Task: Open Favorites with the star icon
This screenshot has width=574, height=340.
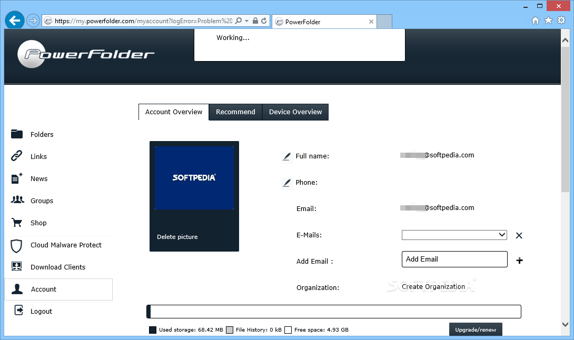Action: pyautogui.click(x=548, y=21)
